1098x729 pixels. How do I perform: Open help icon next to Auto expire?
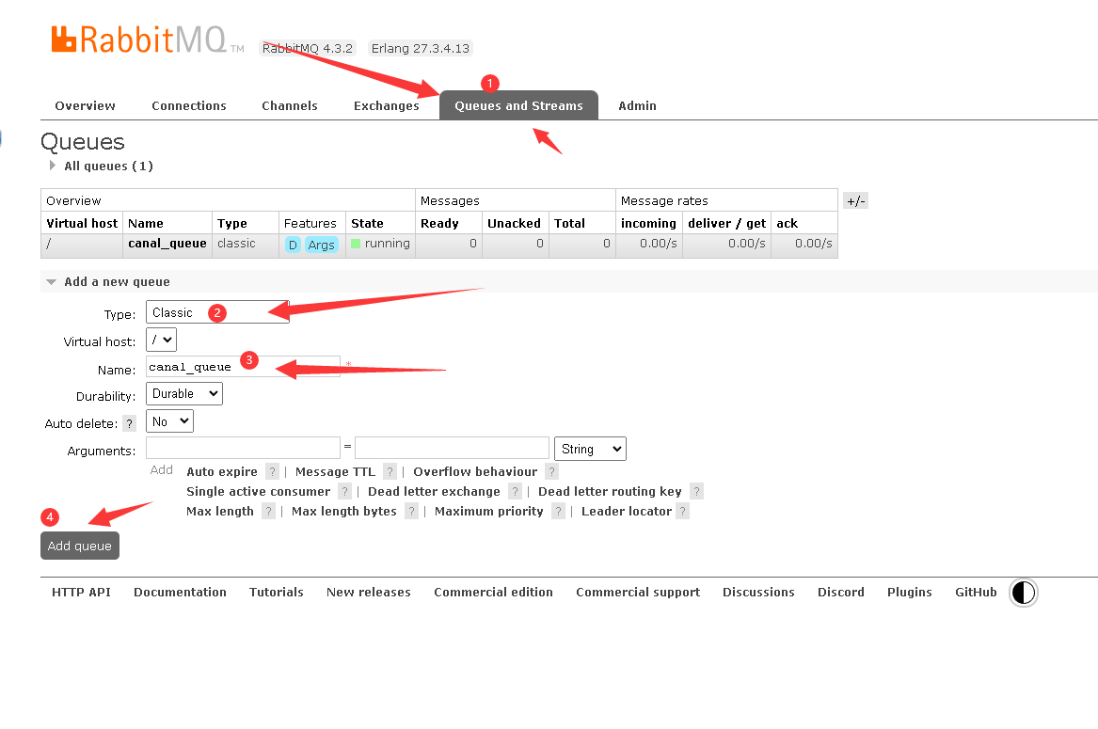[x=273, y=472]
